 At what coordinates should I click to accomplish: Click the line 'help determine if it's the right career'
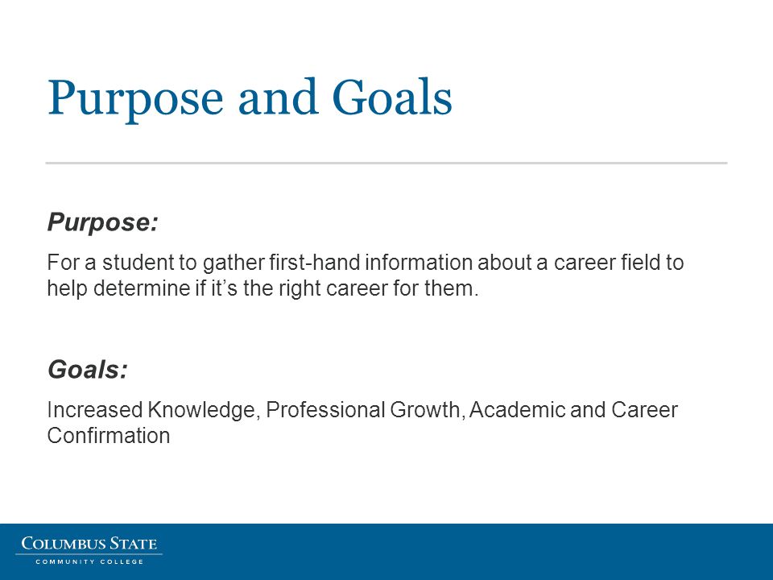coord(262,288)
